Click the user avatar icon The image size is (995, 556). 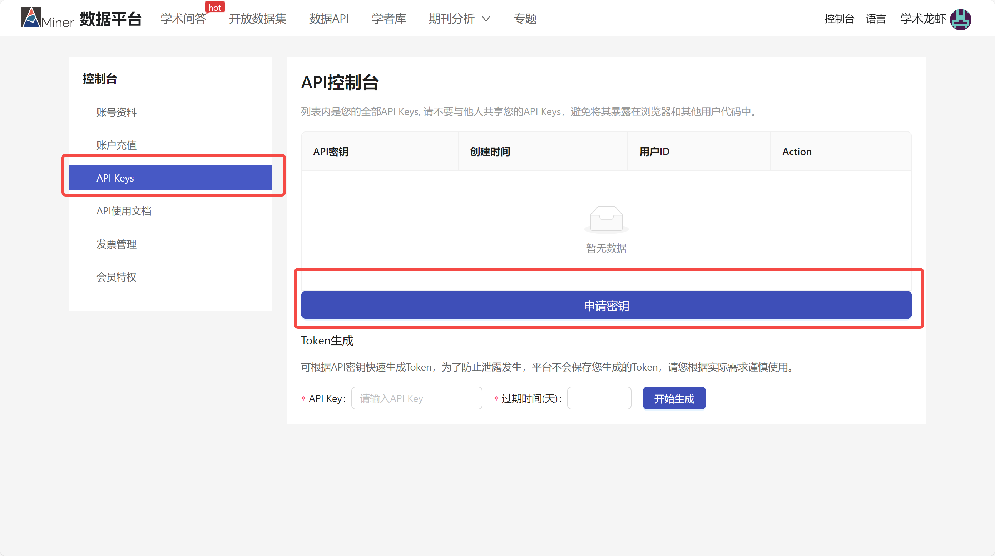(x=960, y=19)
